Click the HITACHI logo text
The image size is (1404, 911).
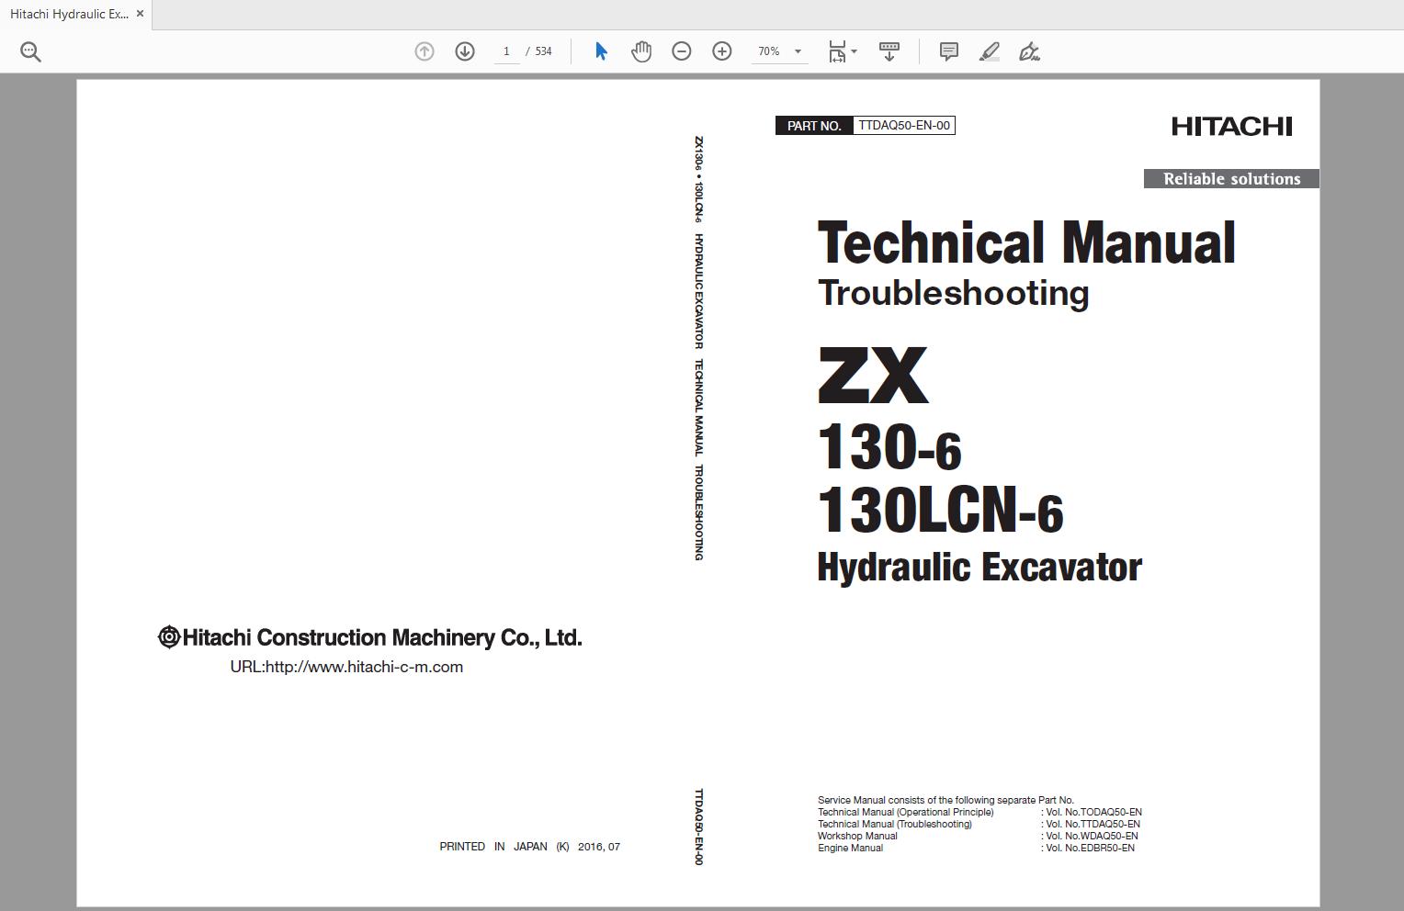click(x=1232, y=126)
